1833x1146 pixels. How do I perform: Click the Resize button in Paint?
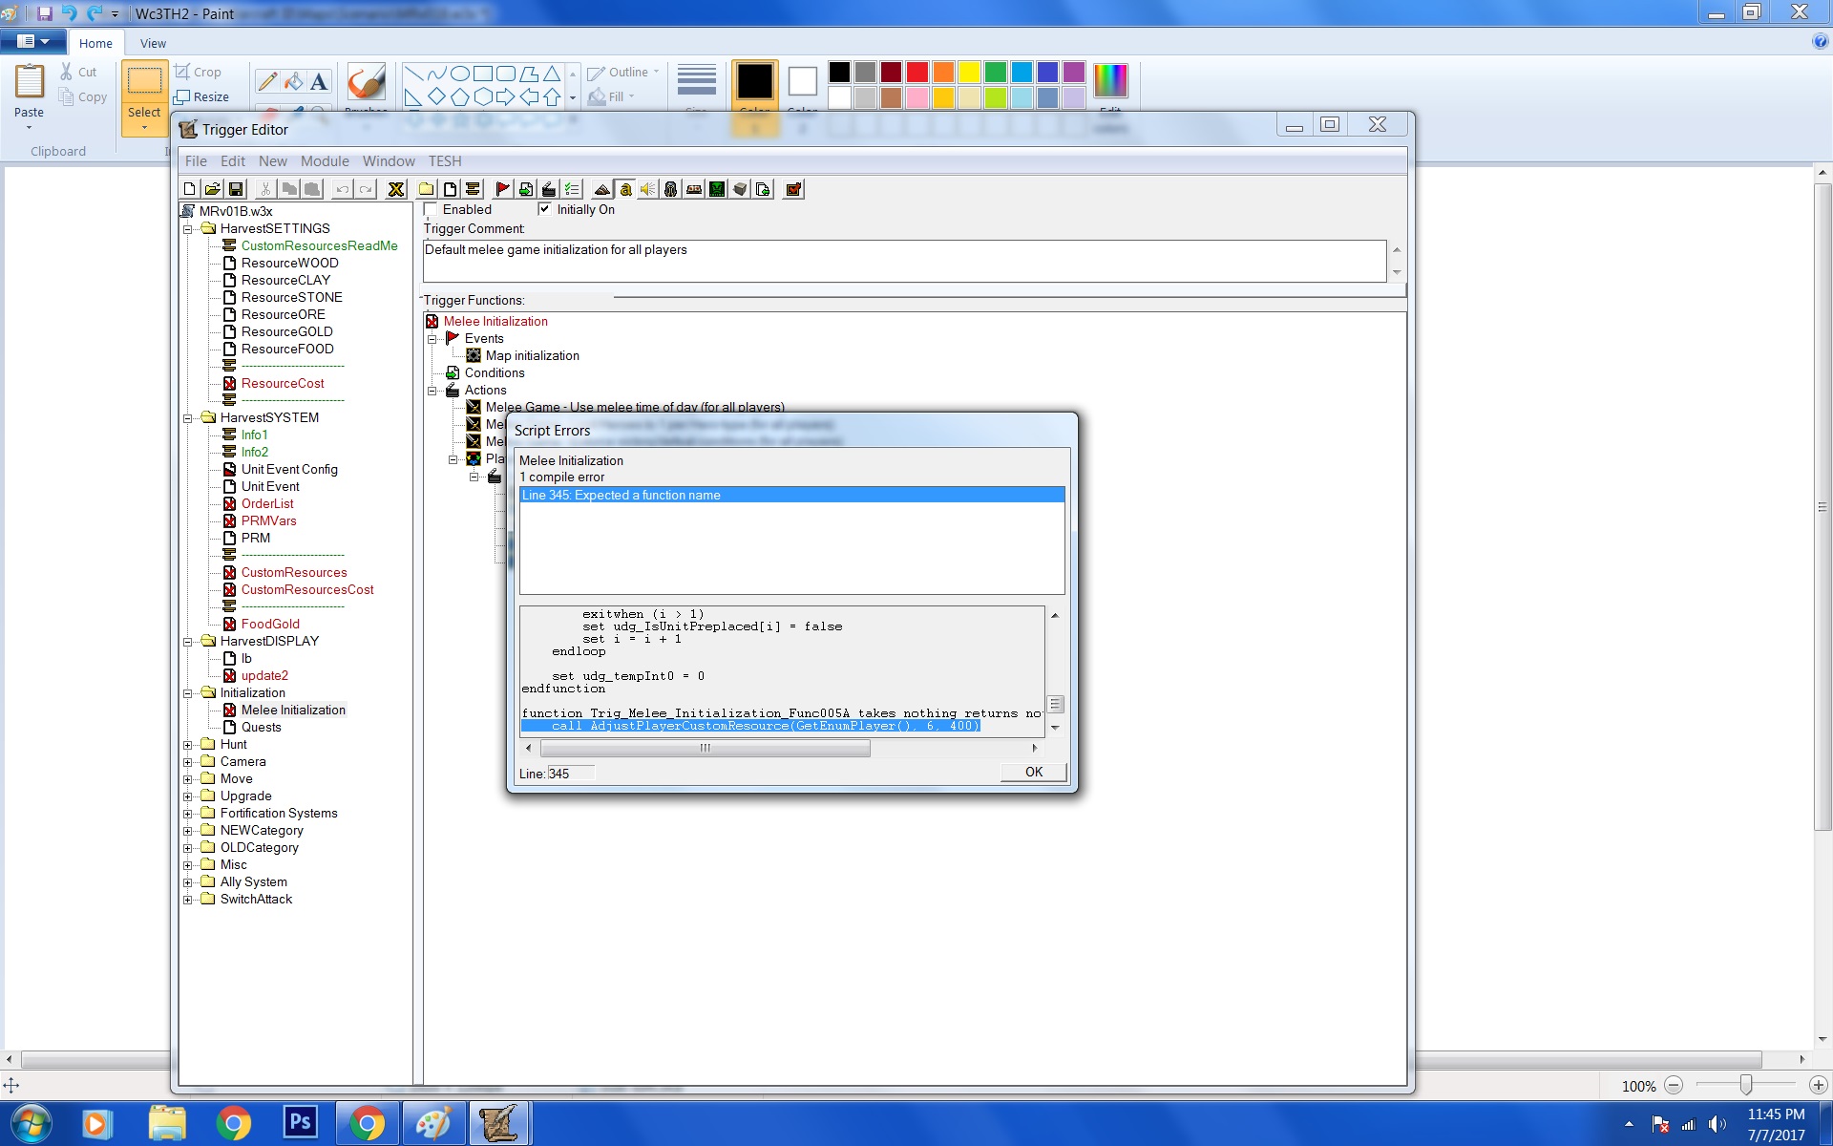click(x=201, y=96)
